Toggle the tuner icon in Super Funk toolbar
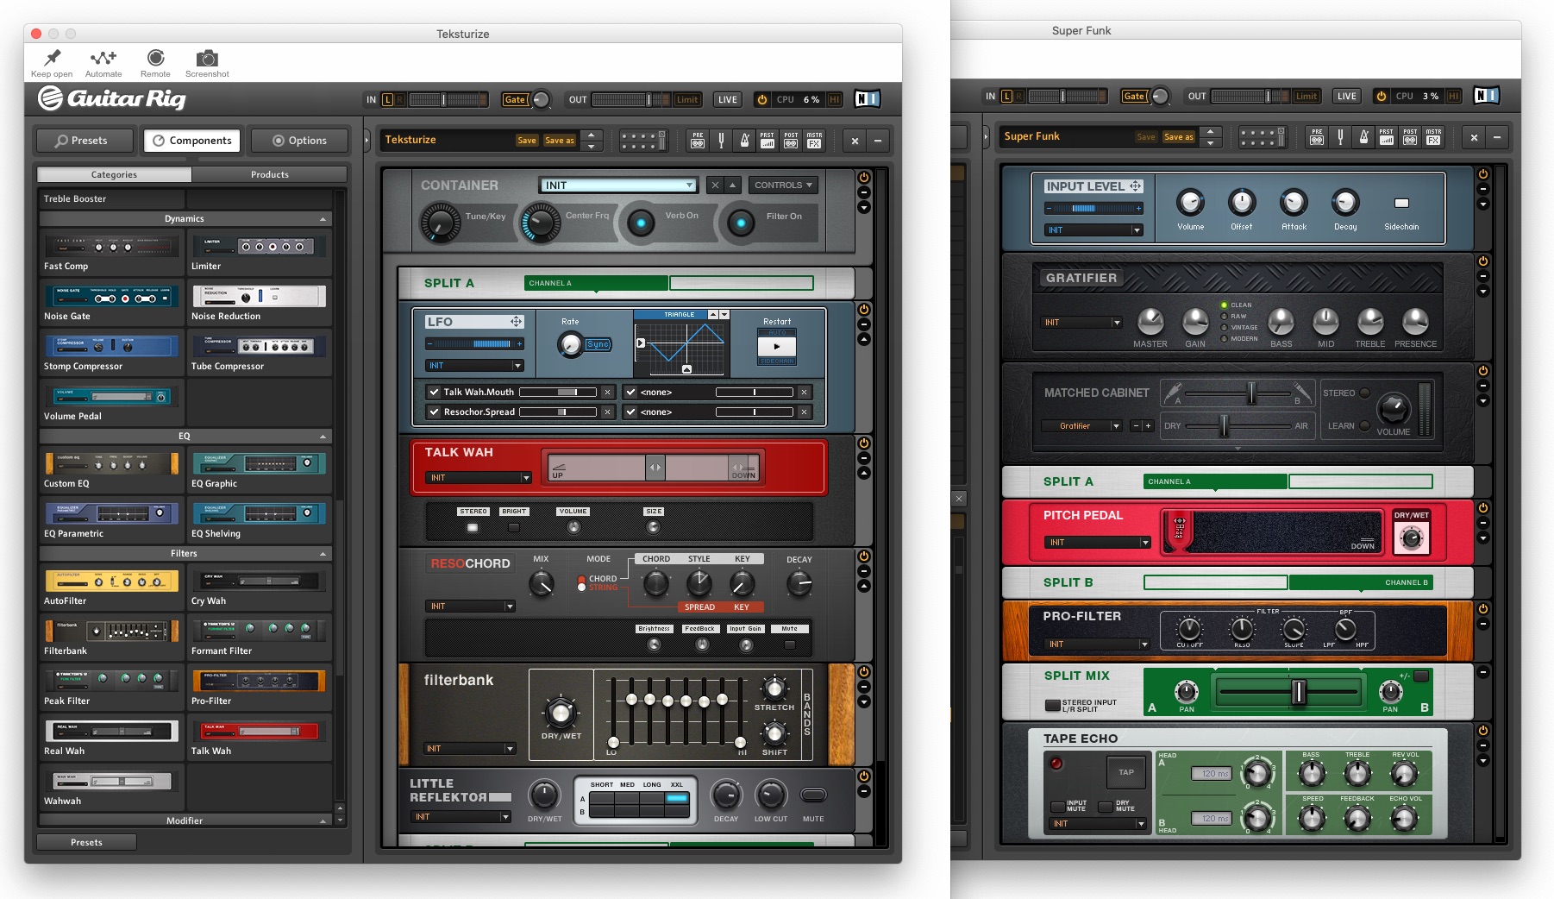 [1340, 137]
